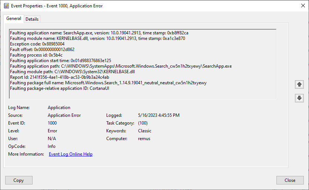Viewport: 309px width, 190px height.
Task: Click the Task Category: label
Action: pos(120,123)
